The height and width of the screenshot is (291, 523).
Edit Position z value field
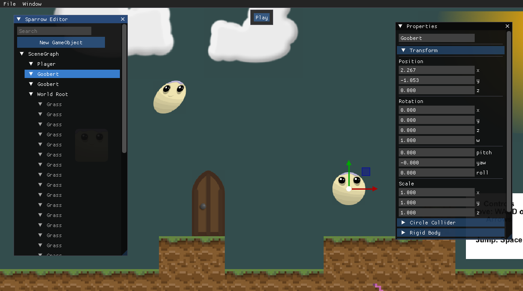(436, 90)
